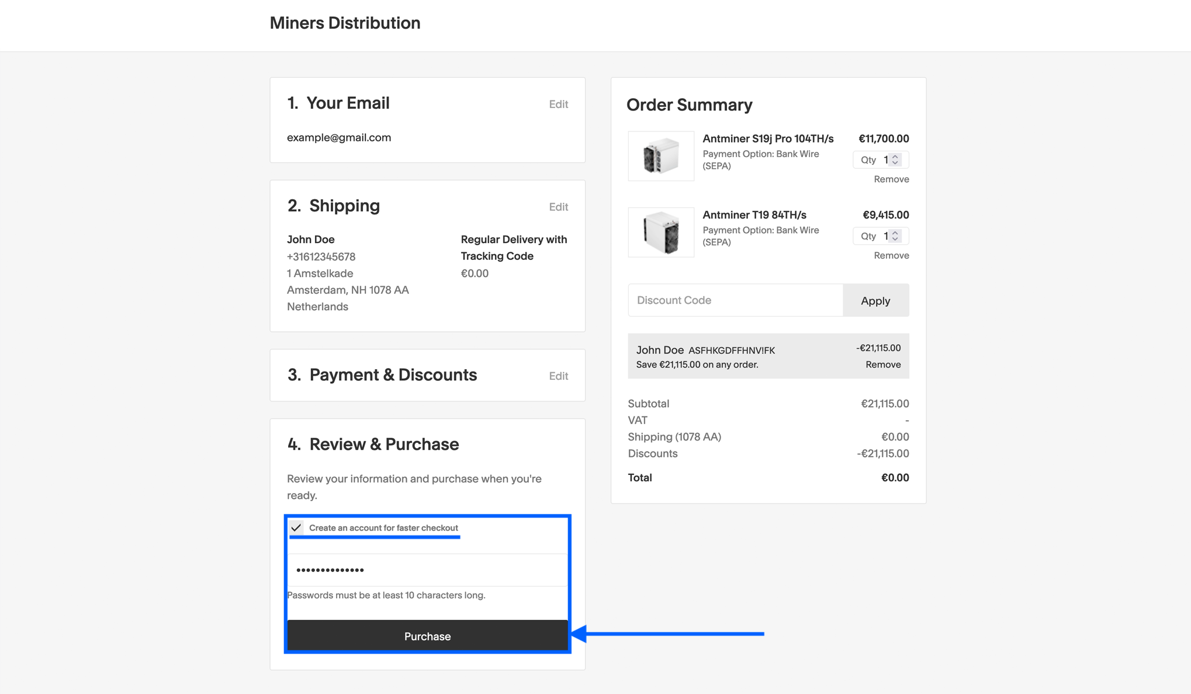Focus the Discount Code input field
Viewport: 1191px width, 694px height.
pos(735,300)
